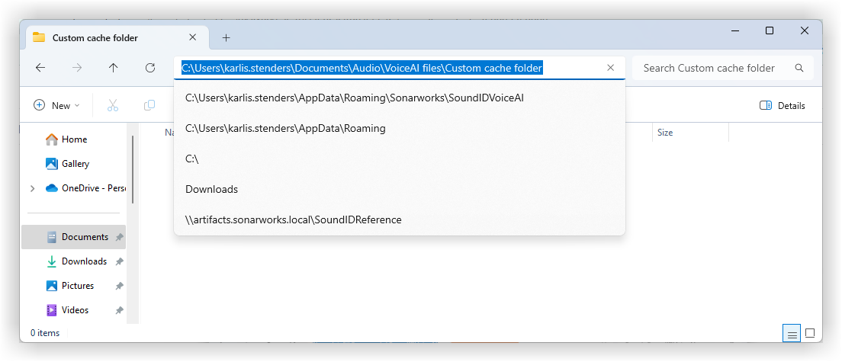Select the SoundIDVoiceAI path suggestion
Viewport: 842px width, 362px height.
click(x=400, y=98)
